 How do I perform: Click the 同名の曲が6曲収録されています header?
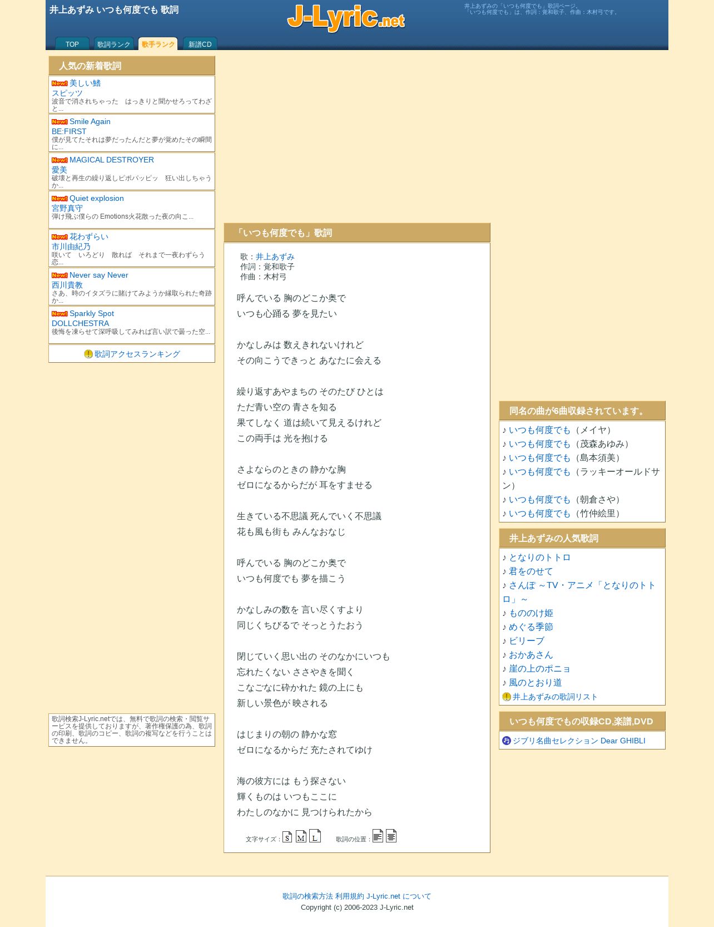(x=582, y=411)
